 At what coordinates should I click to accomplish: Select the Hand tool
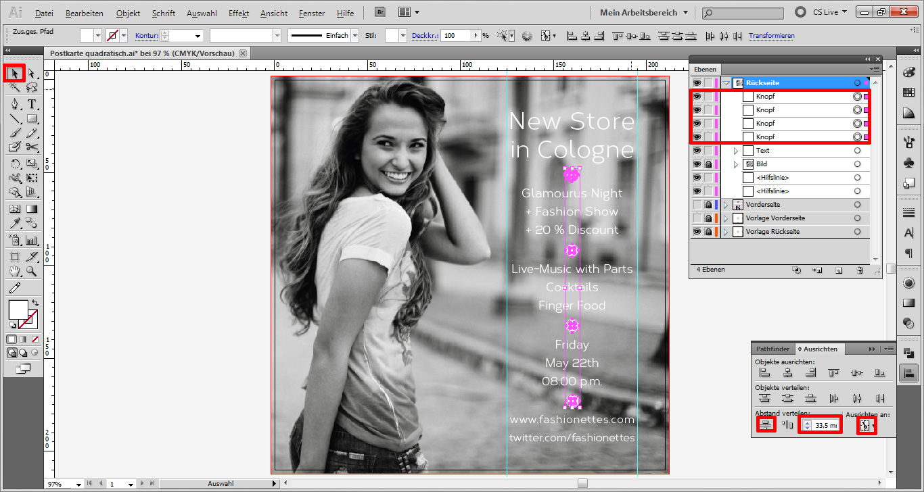[x=15, y=271]
